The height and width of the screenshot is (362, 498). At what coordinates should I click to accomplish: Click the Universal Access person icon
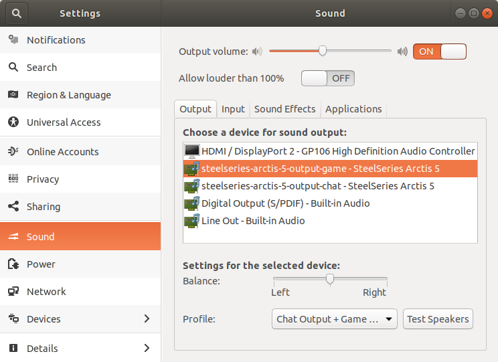pos(13,122)
